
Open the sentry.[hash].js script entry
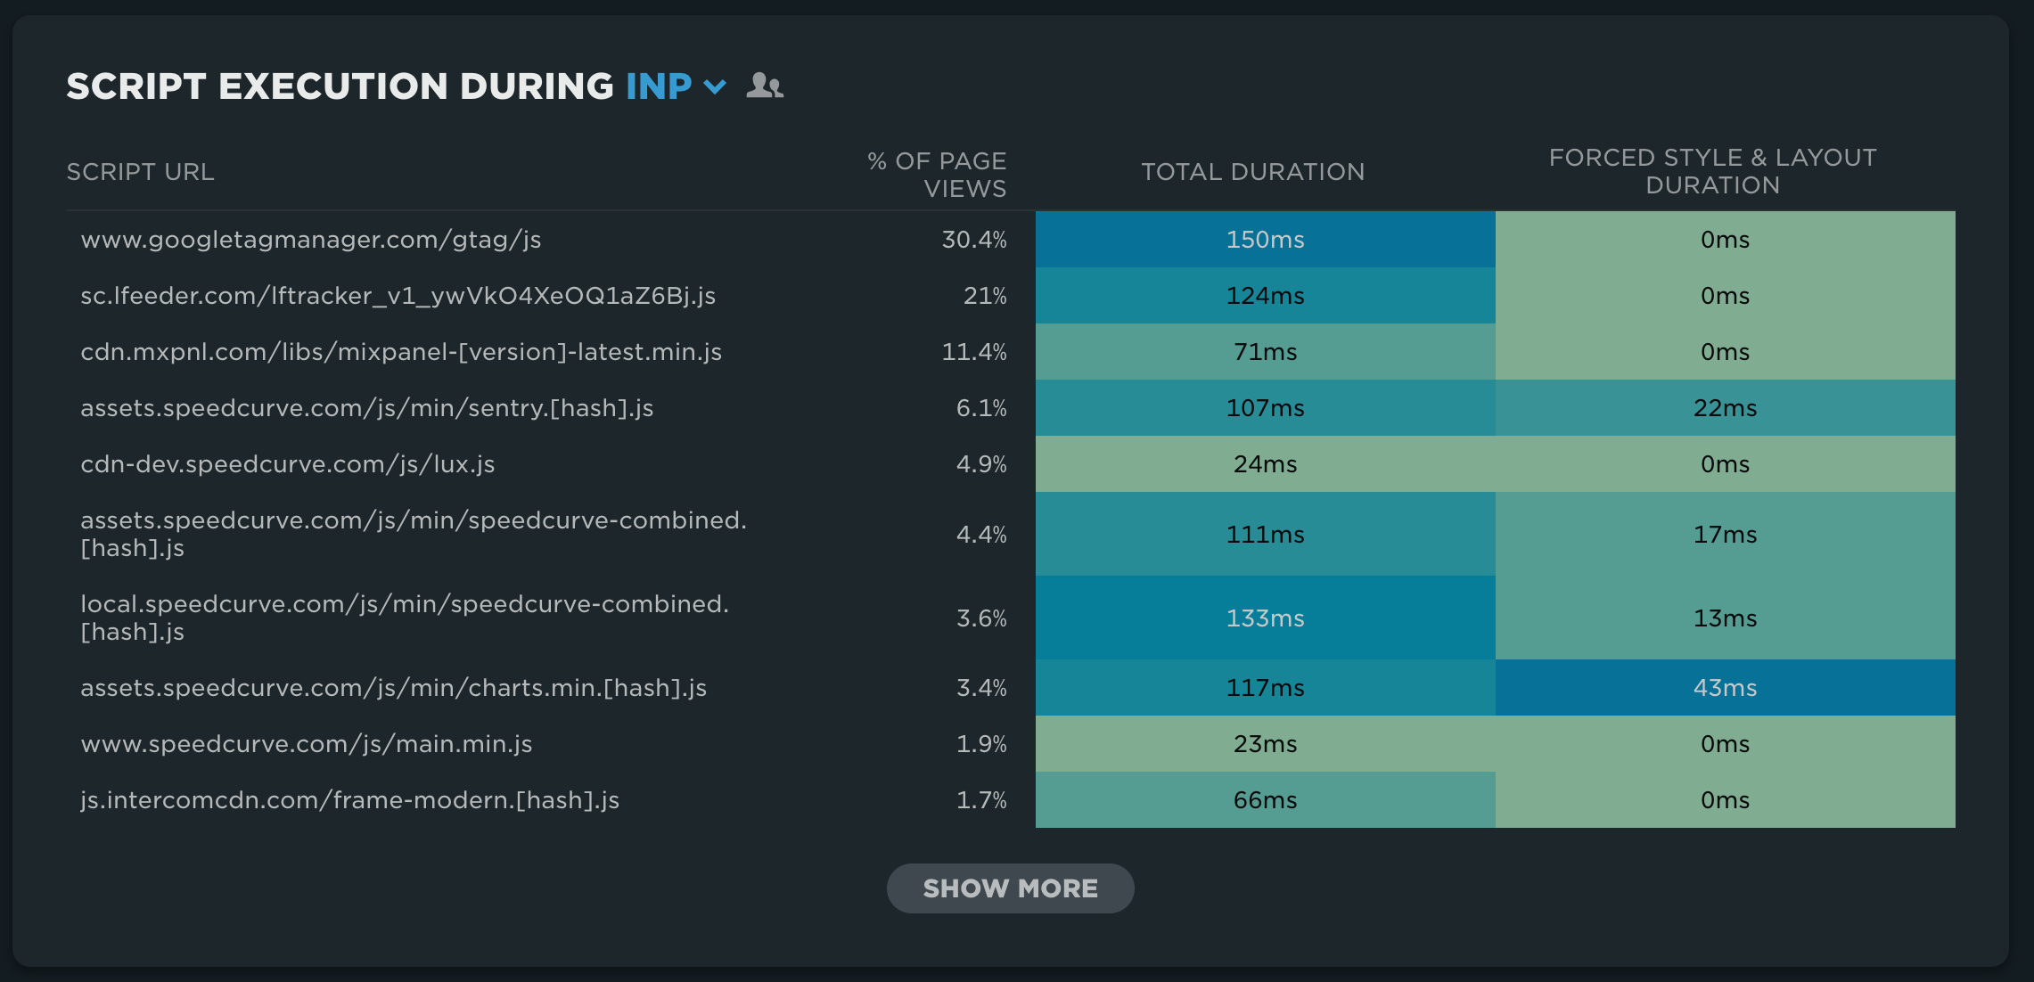click(x=366, y=408)
